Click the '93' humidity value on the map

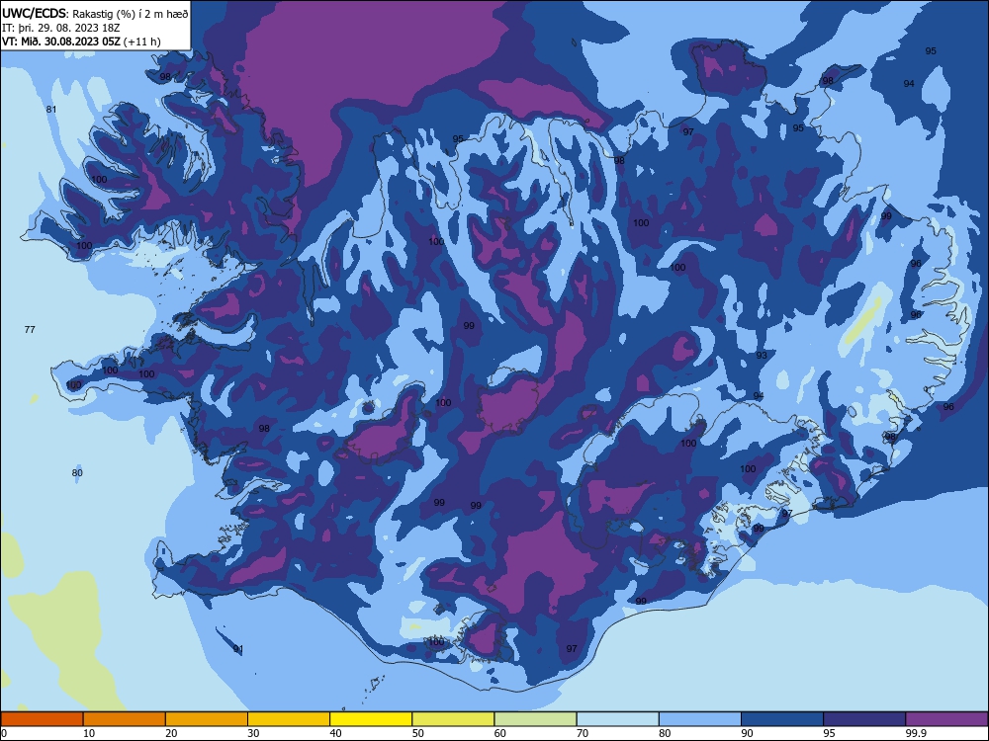point(762,355)
